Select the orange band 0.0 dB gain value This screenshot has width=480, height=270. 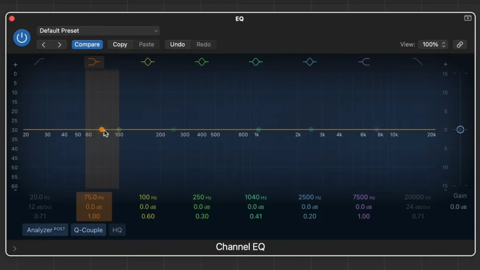pos(94,207)
